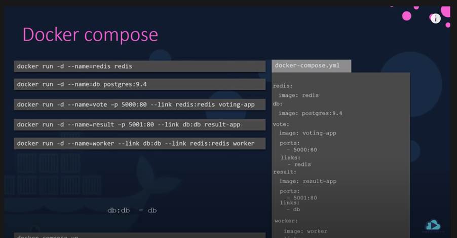Click the '- 5000:80' port entry
This screenshot has width=457, height=238.
point(301,150)
